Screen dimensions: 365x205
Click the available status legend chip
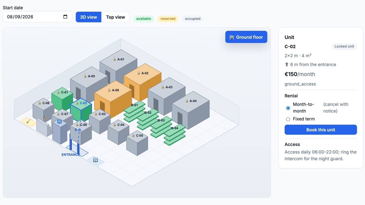pos(144,19)
